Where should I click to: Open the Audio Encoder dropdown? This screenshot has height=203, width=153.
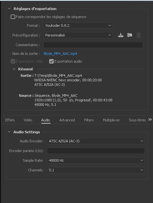96,141
